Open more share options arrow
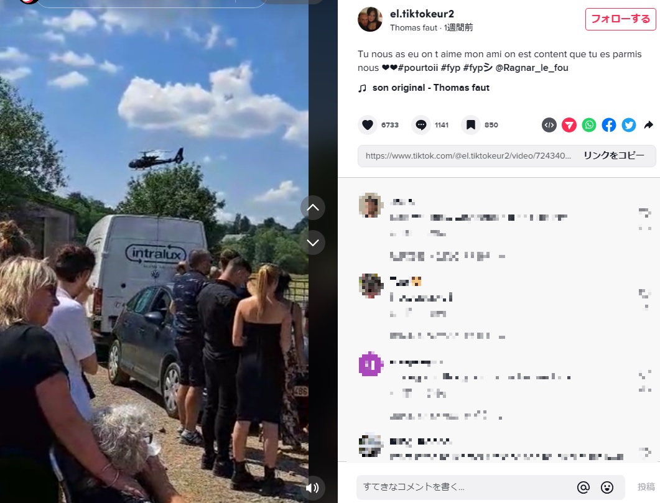The height and width of the screenshot is (503, 660). [x=649, y=125]
